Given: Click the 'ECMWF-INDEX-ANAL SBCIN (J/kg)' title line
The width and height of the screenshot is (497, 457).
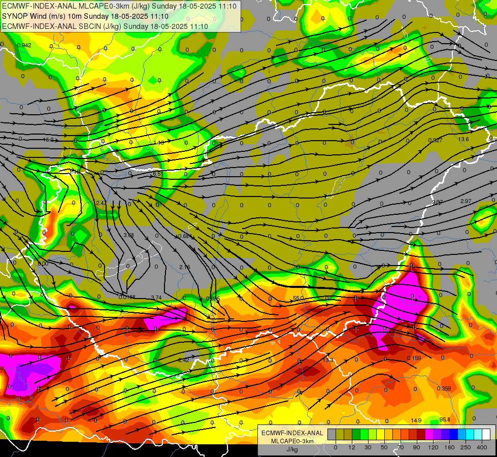Looking at the screenshot, I should [x=105, y=26].
